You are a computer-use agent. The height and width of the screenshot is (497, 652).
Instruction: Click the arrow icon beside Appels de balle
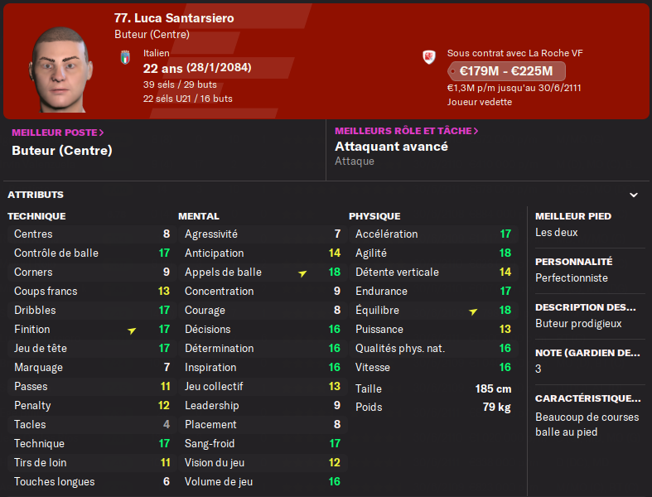point(303,273)
